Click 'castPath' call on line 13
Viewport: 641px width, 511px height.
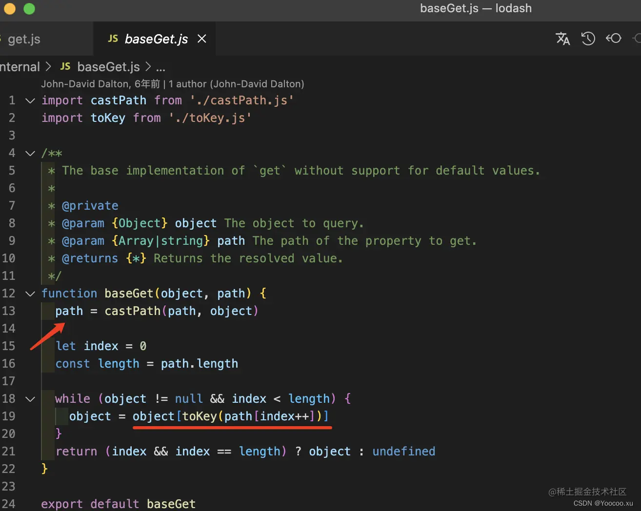tap(133, 311)
